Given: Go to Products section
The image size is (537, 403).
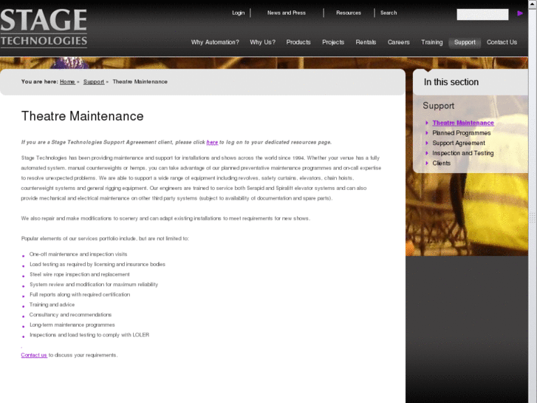Looking at the screenshot, I should (x=298, y=42).
